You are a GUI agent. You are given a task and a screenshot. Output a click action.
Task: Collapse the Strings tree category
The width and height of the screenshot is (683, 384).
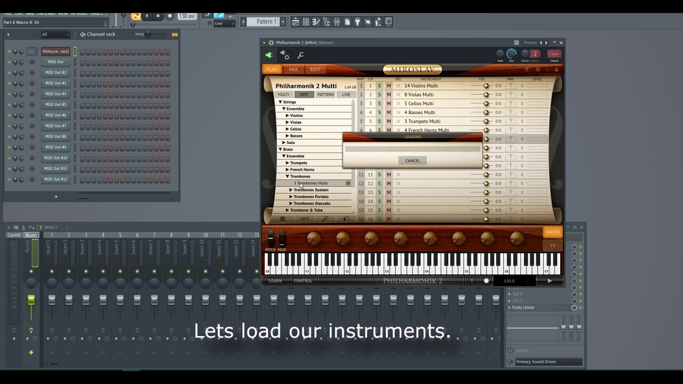(x=281, y=102)
